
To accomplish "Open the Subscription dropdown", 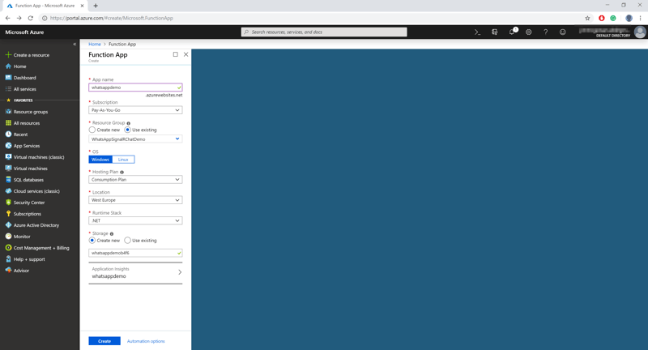I will tap(135, 110).
